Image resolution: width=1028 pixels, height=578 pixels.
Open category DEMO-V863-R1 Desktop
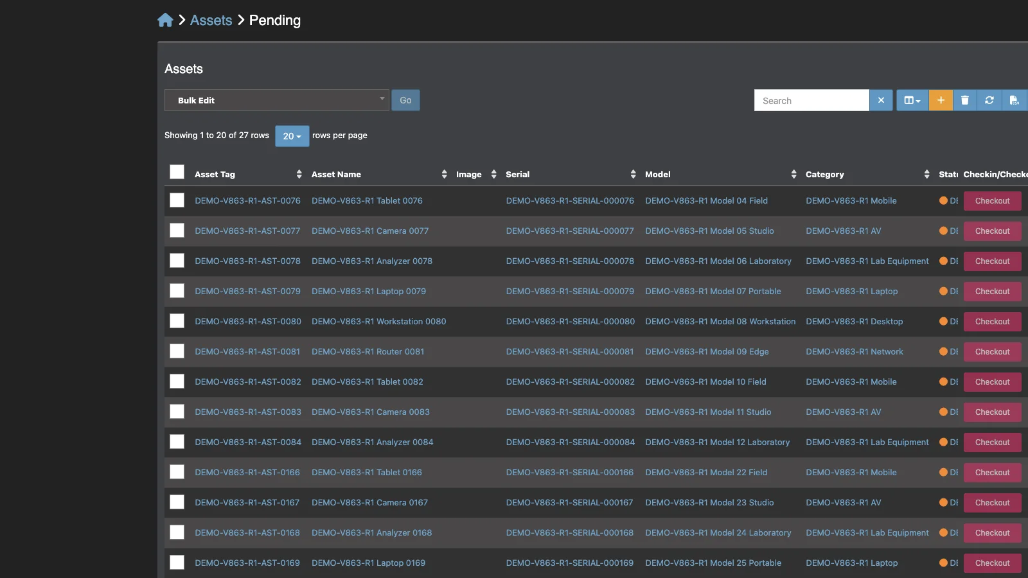[x=855, y=321]
